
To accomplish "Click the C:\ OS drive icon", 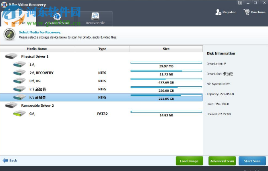I will 19,81.
